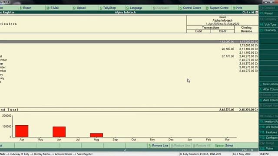The image size is (278, 156).
Task: Click the Debit column header
Action: click(x=199, y=31)
